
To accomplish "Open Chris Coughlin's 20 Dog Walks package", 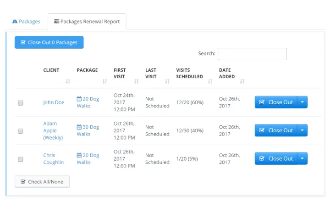I will coord(88,158).
